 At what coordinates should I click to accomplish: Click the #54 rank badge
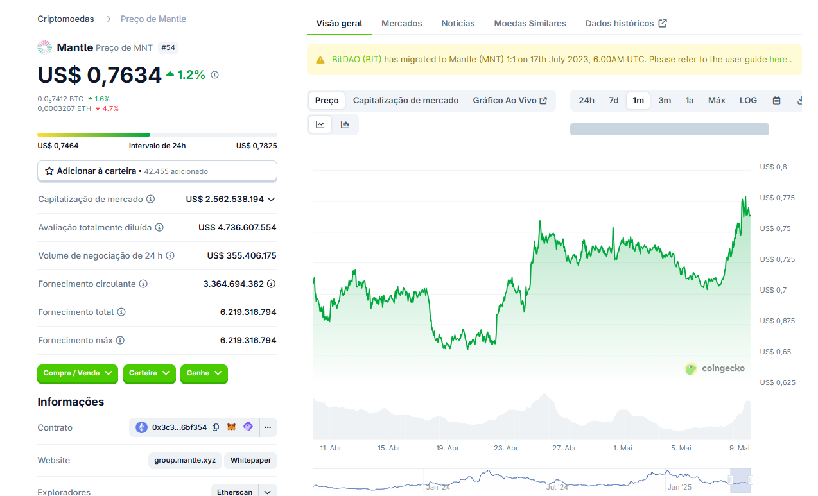(168, 47)
